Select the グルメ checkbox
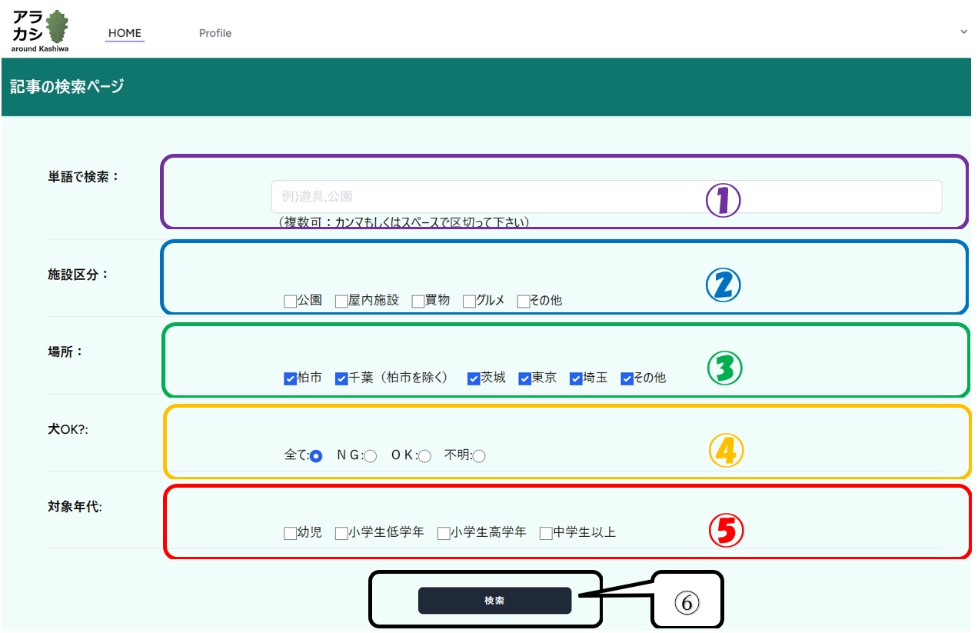 point(469,302)
